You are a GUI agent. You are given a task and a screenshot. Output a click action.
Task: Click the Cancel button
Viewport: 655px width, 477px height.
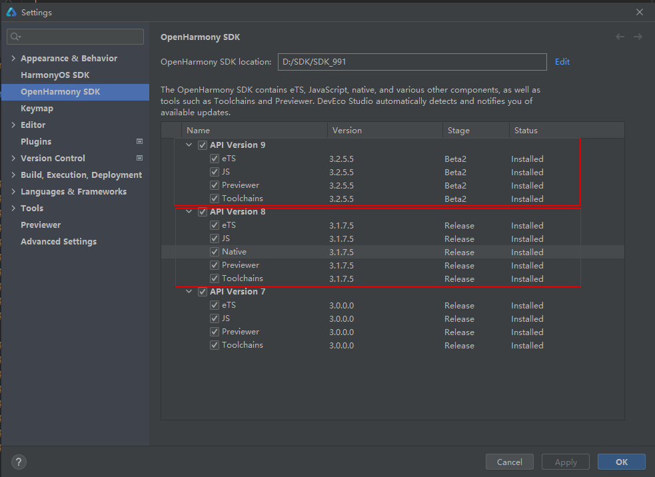509,462
